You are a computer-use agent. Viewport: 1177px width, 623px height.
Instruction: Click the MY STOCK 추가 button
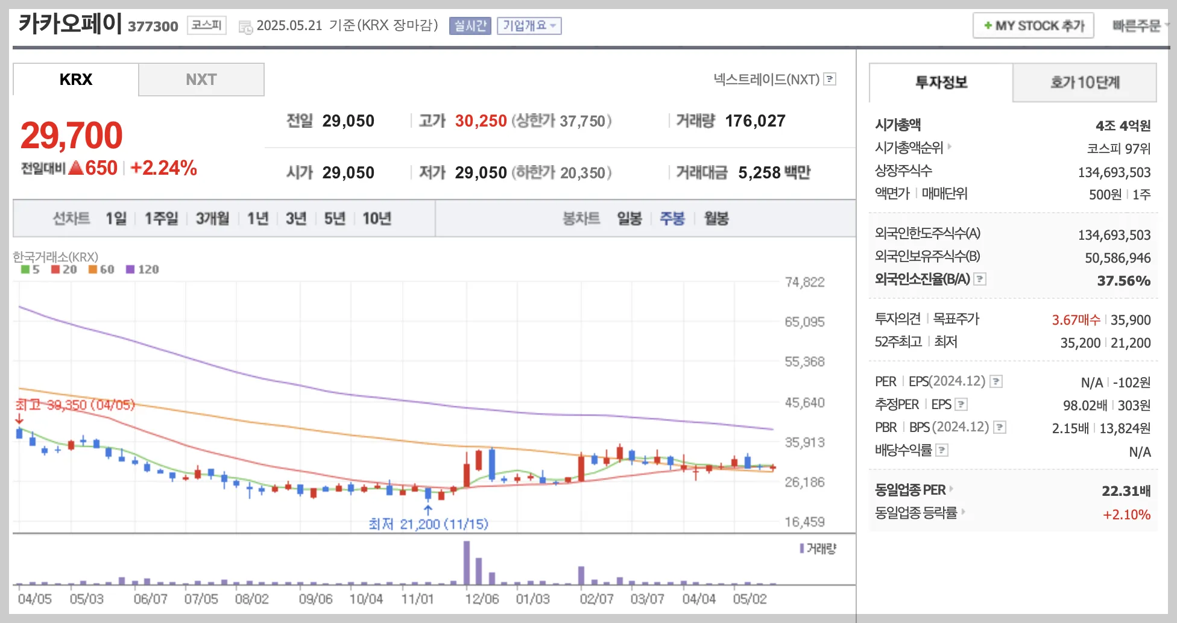pyautogui.click(x=1033, y=25)
